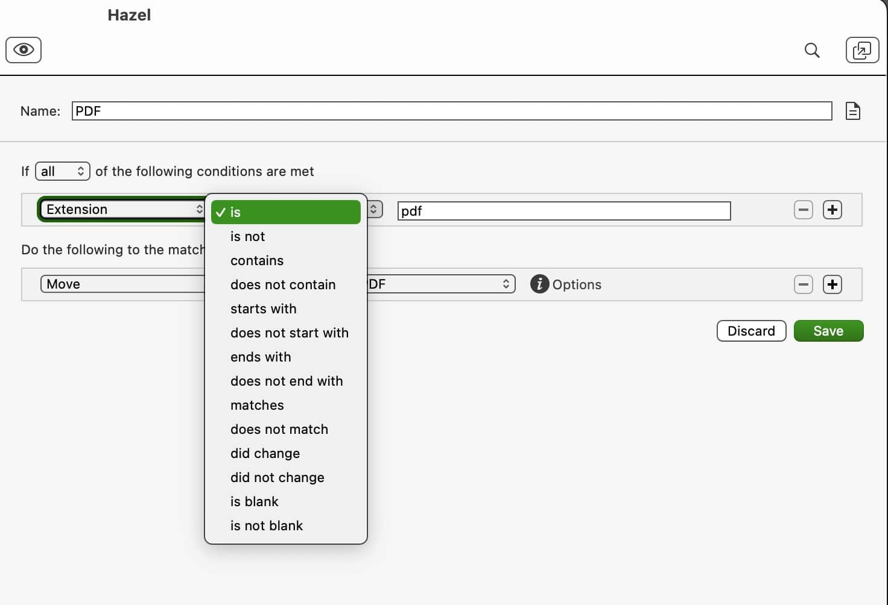Open Options info icon for Move action

point(539,284)
